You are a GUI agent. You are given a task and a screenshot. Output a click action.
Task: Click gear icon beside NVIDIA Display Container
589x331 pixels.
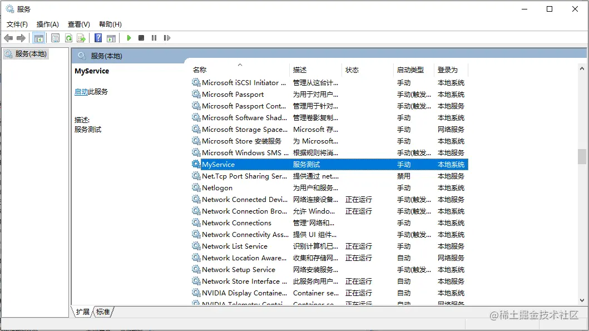click(x=196, y=292)
